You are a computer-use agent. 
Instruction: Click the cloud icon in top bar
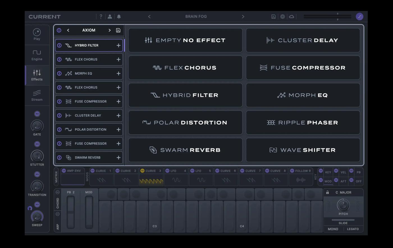point(291,17)
